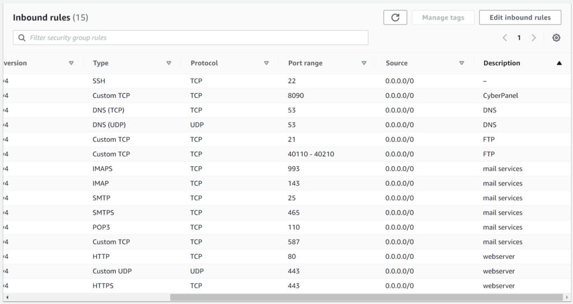Screen dimensions: 573x304
Task: Open Source column sort dropdown
Action: pos(462,63)
